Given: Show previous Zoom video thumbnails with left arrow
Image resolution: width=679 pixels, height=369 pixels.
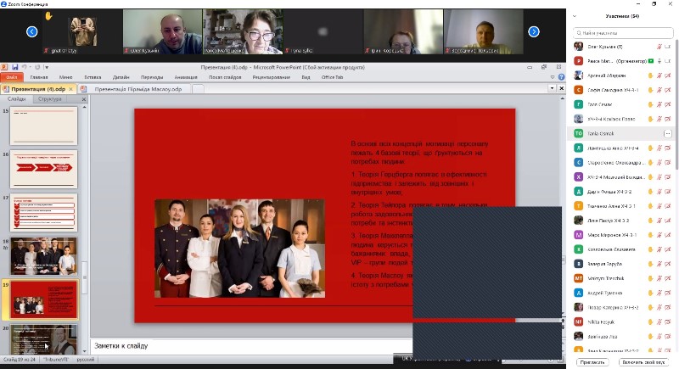Looking at the screenshot, I should click(x=32, y=31).
